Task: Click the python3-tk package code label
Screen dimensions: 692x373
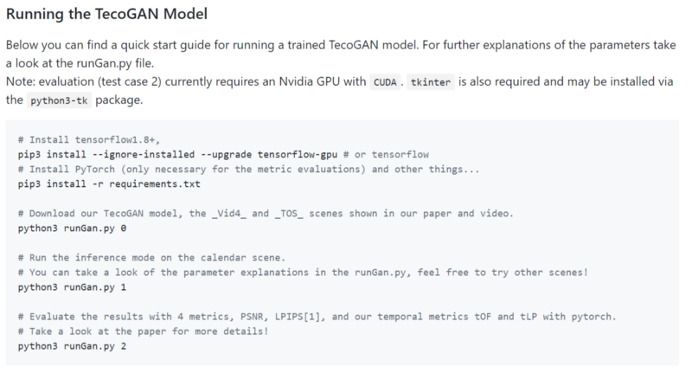Action: (59, 100)
